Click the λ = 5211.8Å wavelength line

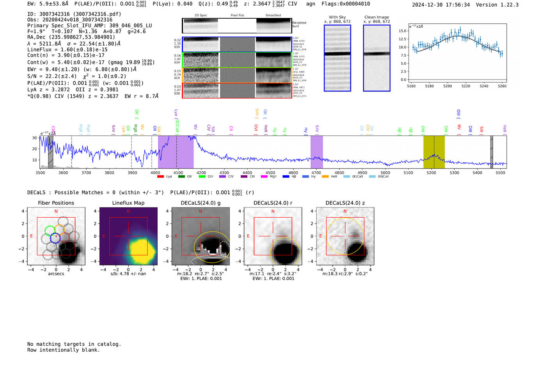point(74,44)
